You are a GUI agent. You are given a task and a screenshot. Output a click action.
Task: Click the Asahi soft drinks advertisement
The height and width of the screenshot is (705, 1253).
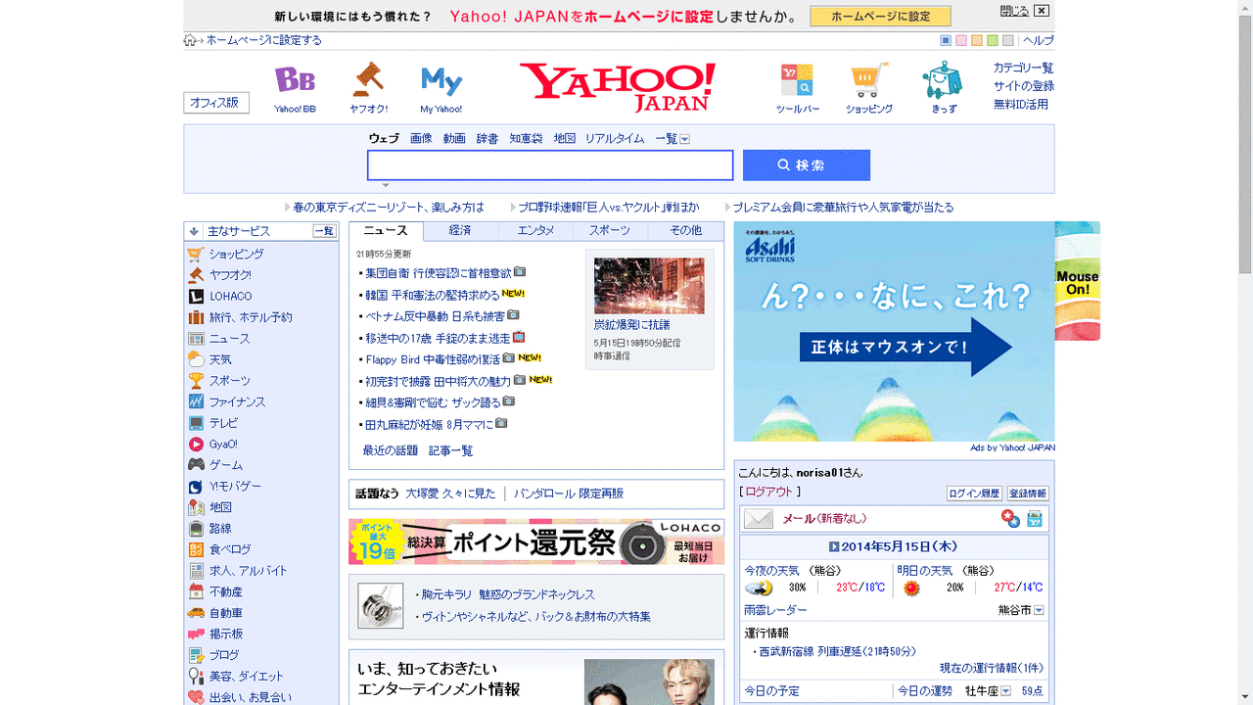tap(894, 331)
